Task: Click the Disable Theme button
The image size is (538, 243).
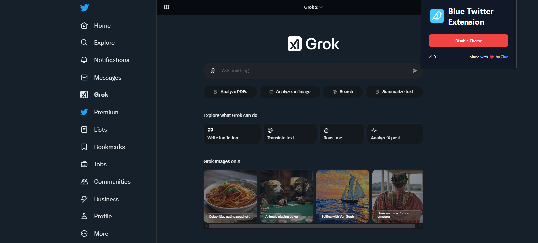Action: tap(469, 41)
